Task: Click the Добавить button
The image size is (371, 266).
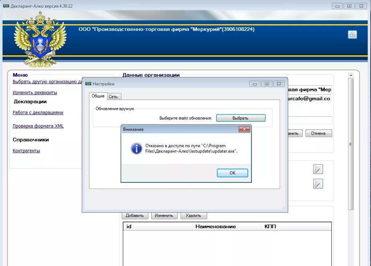Action: click(x=135, y=215)
